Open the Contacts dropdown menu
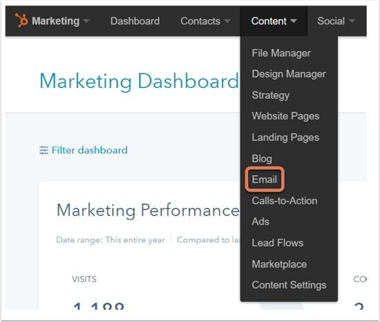This screenshot has width=380, height=322. tap(205, 21)
